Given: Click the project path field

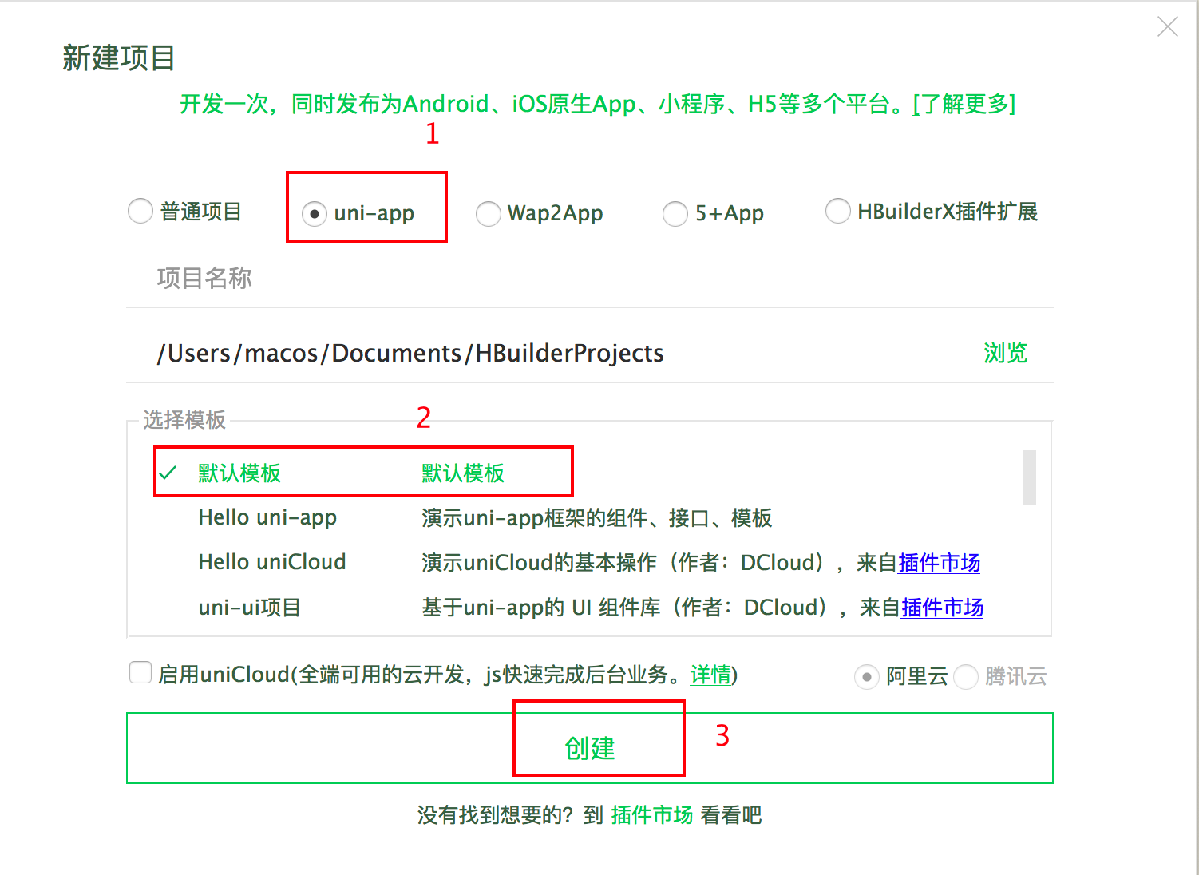Looking at the screenshot, I should [x=559, y=353].
